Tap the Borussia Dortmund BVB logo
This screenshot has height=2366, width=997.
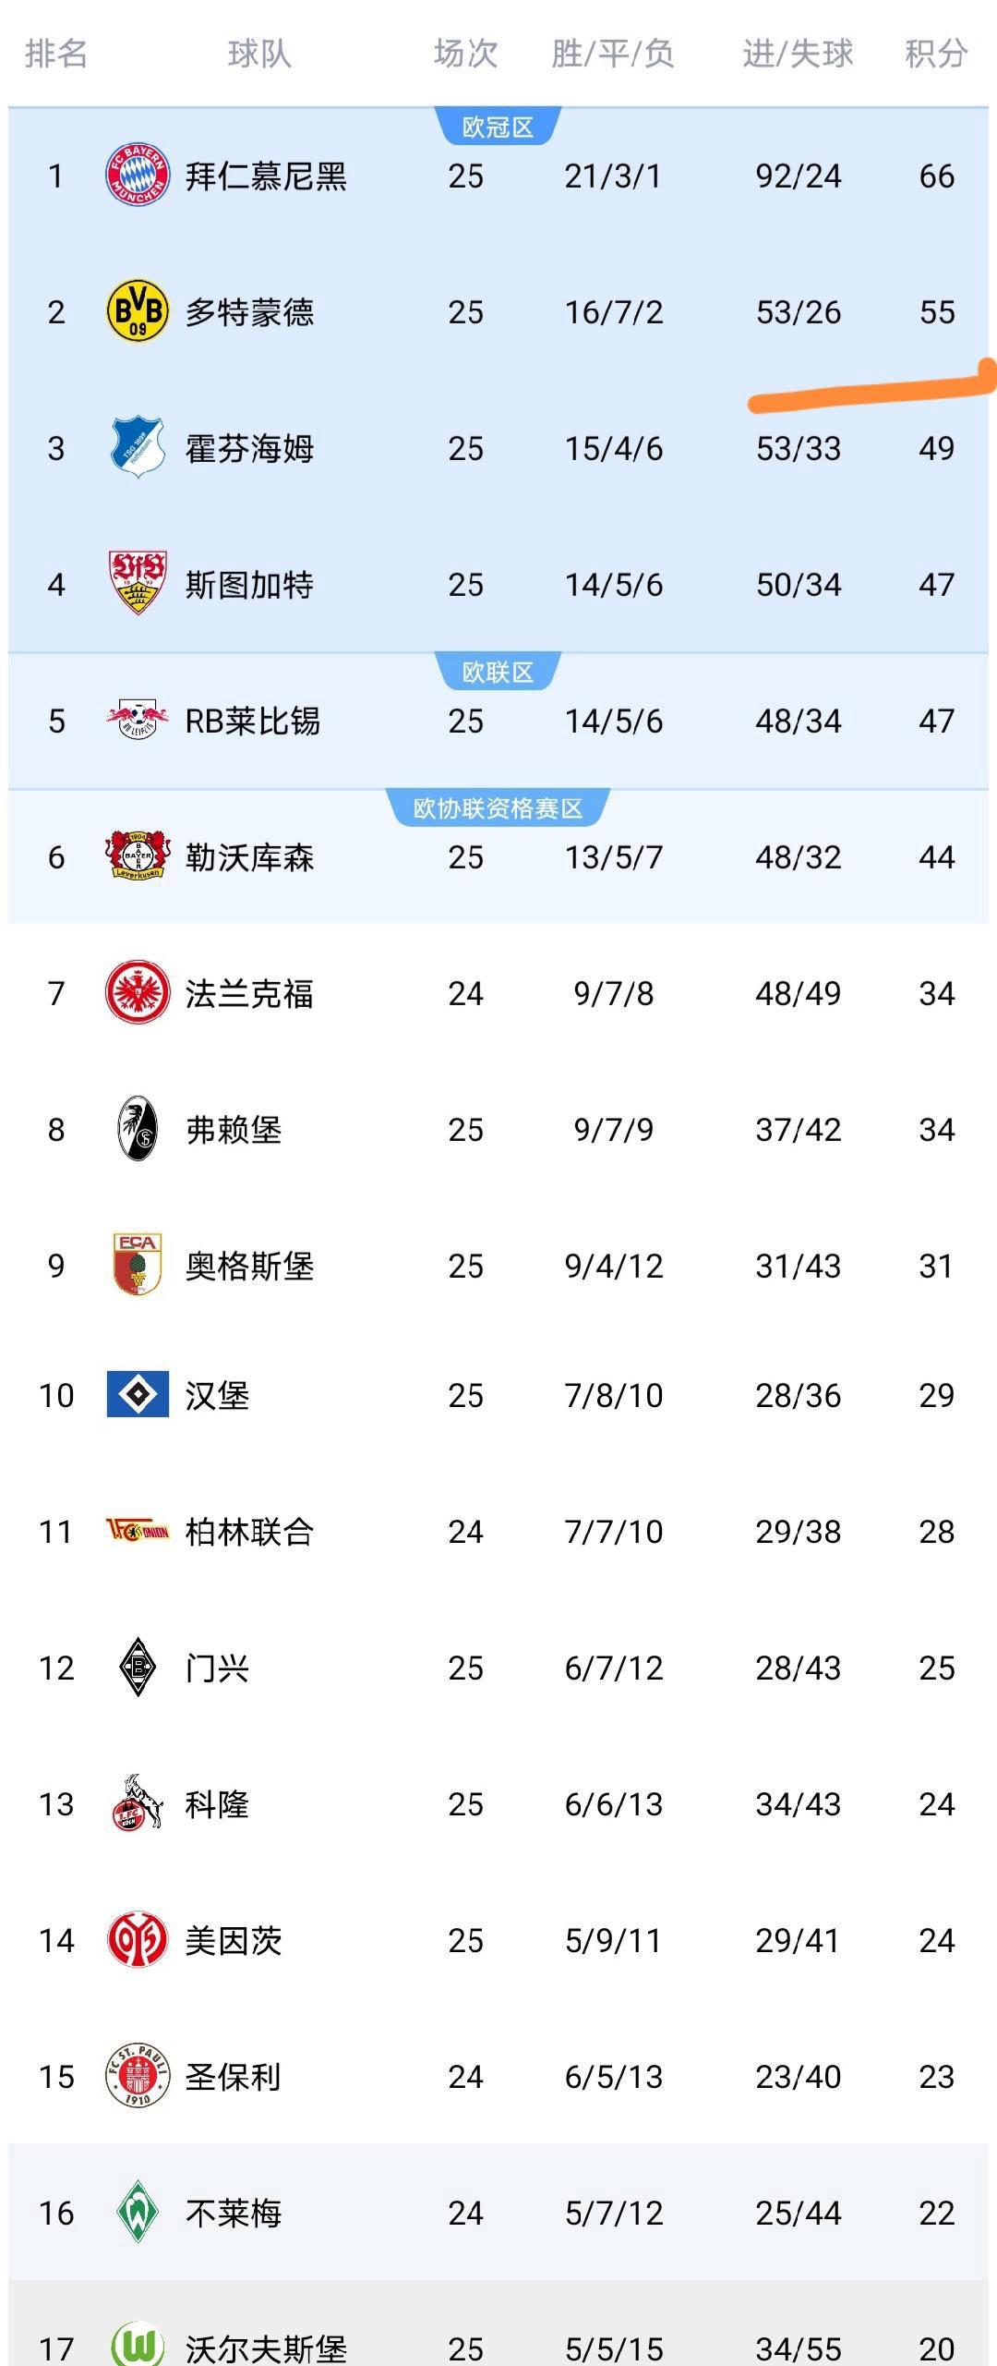tap(138, 312)
